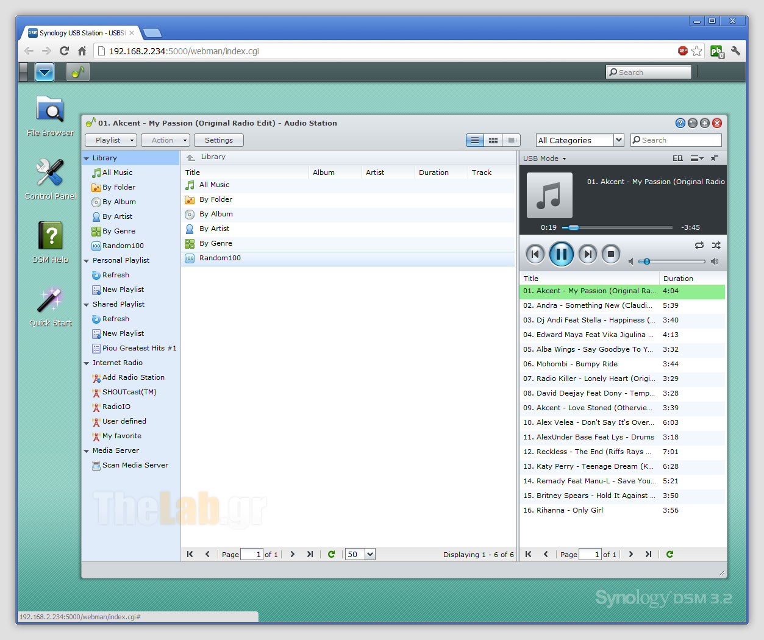Reload the browser page
Screen dimensions: 764x640
click(64, 51)
